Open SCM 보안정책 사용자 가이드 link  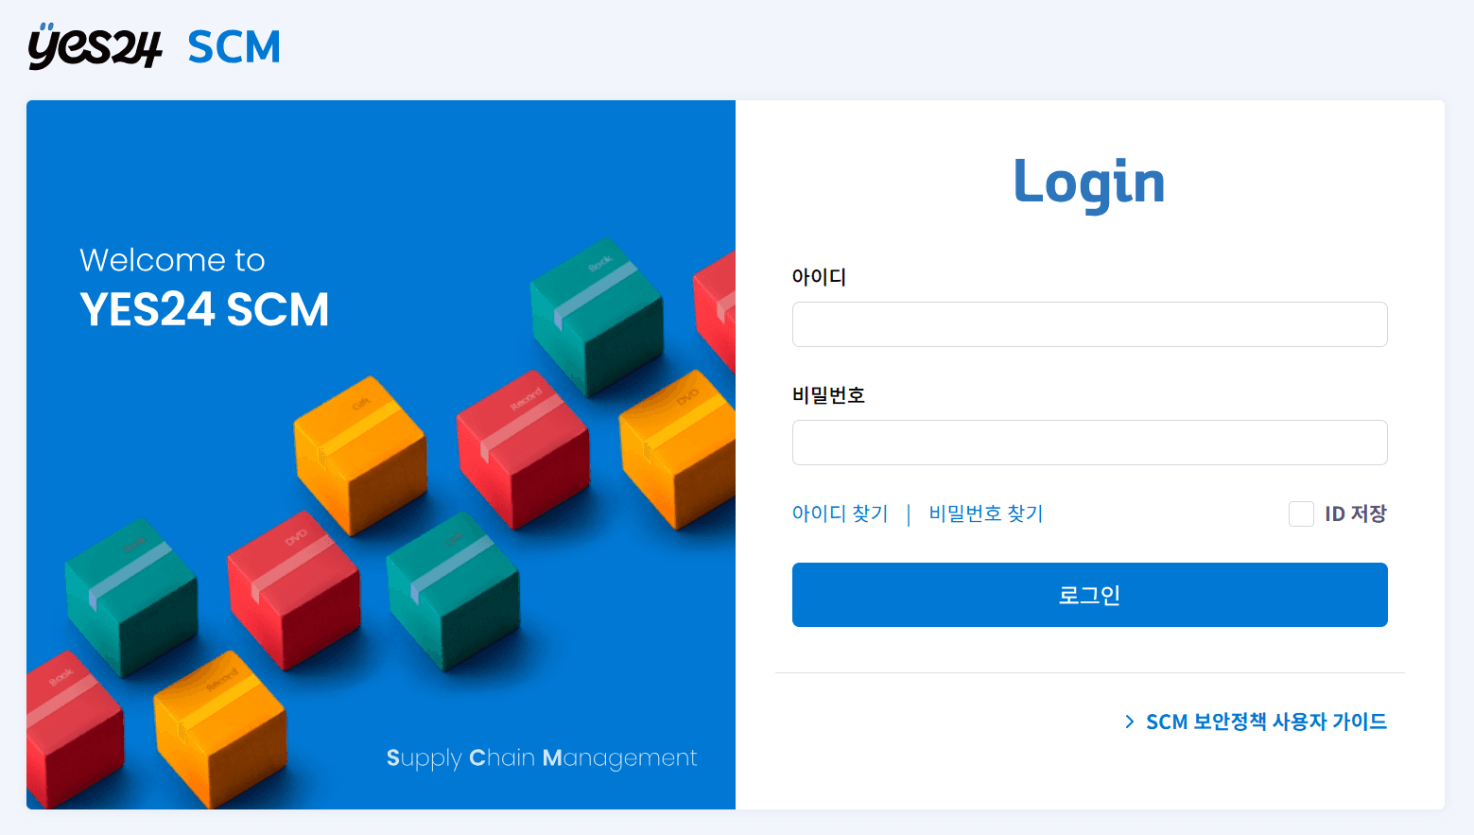(1266, 722)
